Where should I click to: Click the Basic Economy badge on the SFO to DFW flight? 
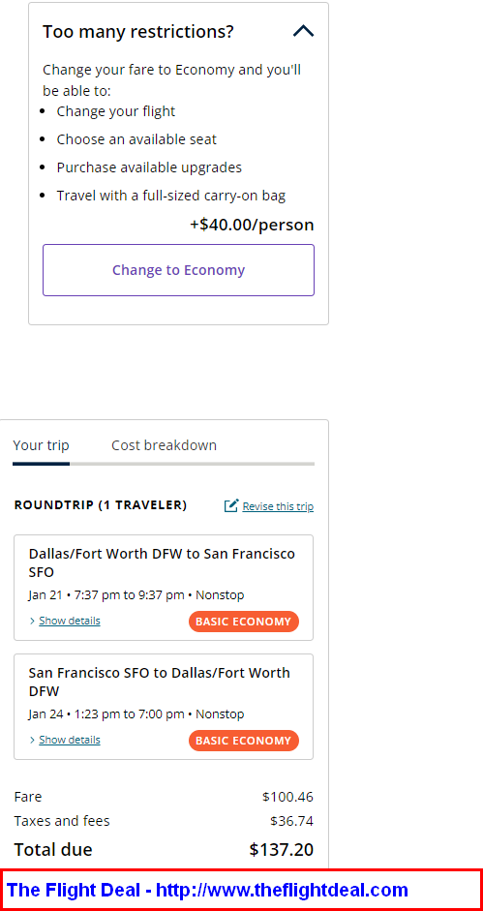click(244, 741)
